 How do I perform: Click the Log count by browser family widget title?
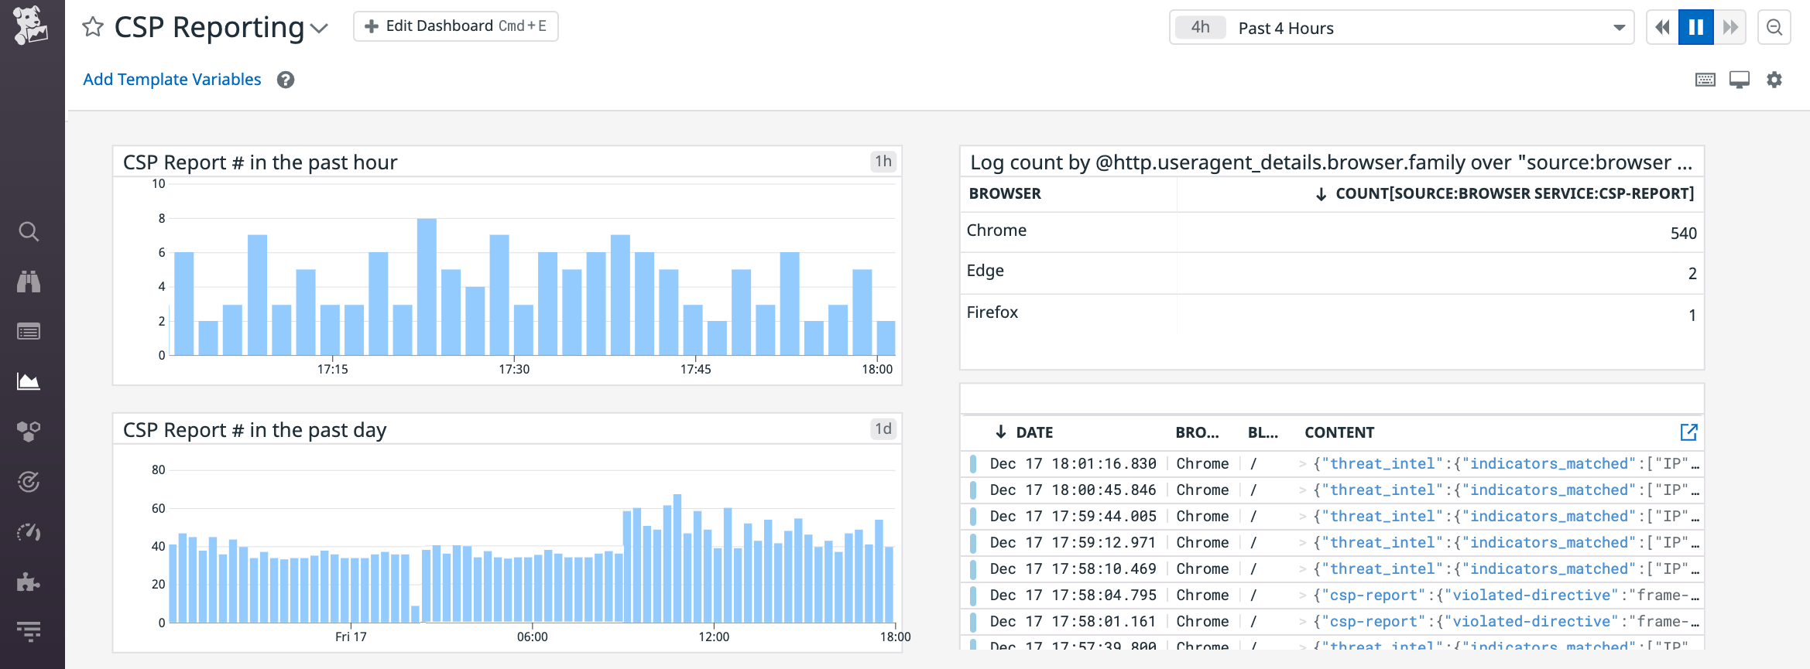point(1331,162)
